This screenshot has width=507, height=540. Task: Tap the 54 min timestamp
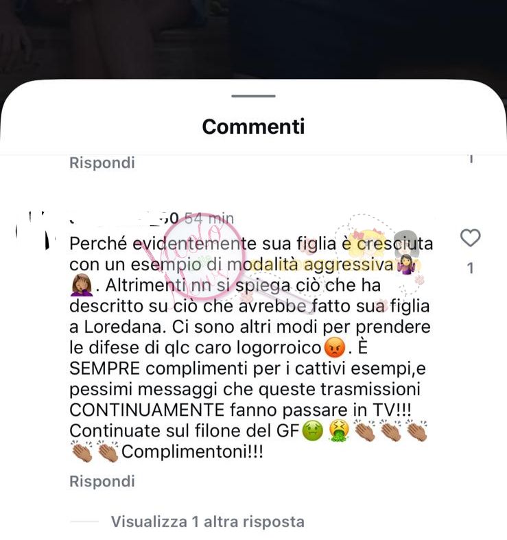[209, 218]
